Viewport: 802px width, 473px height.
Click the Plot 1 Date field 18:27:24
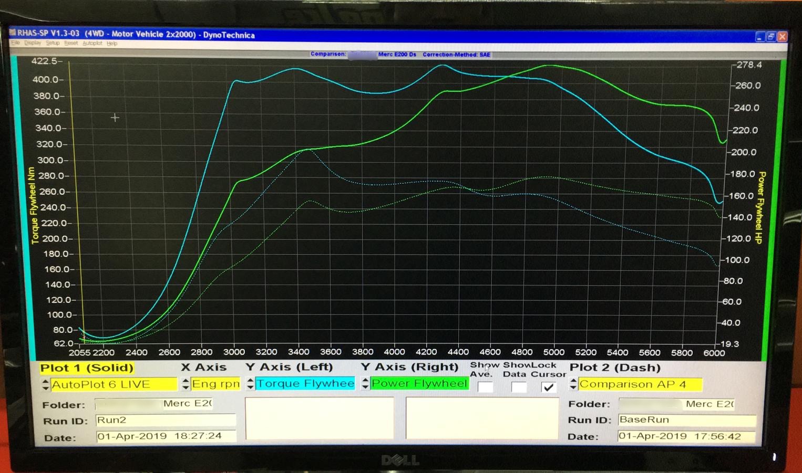click(166, 436)
